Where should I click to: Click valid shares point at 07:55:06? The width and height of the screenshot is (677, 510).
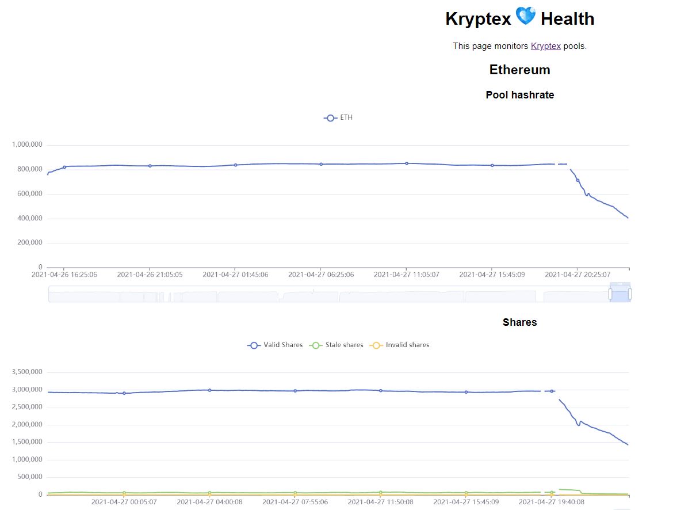295,391
